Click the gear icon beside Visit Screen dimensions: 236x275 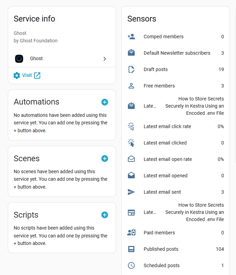tap(17, 75)
